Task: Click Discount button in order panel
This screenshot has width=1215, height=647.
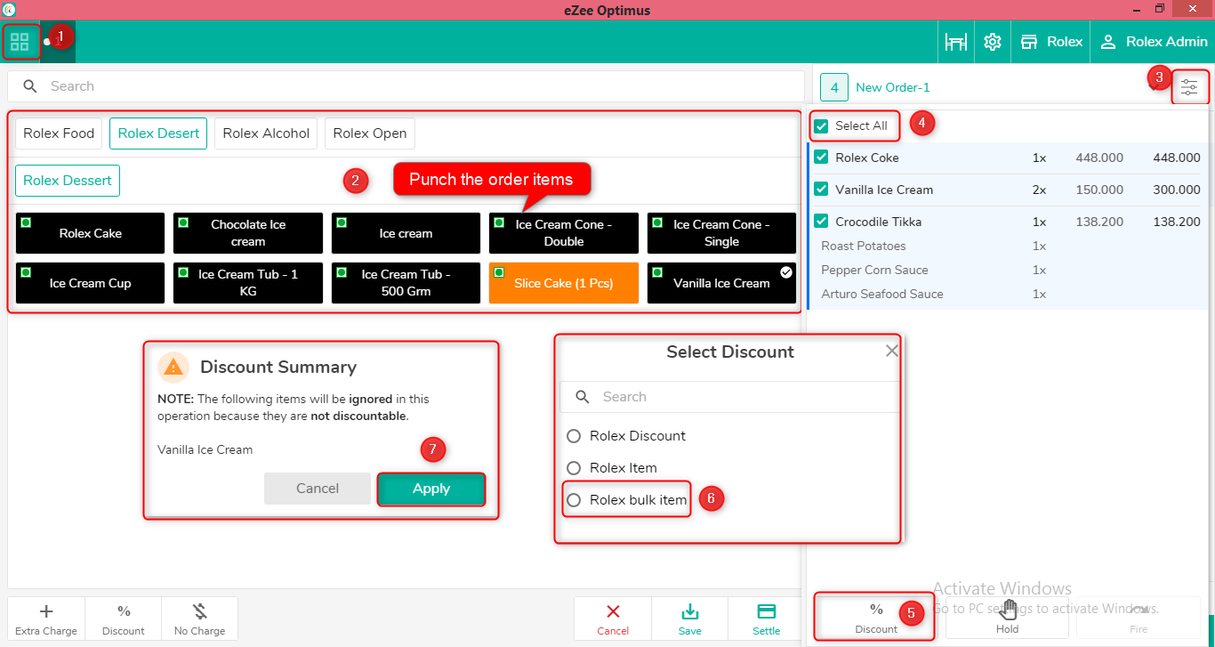Action: click(876, 619)
